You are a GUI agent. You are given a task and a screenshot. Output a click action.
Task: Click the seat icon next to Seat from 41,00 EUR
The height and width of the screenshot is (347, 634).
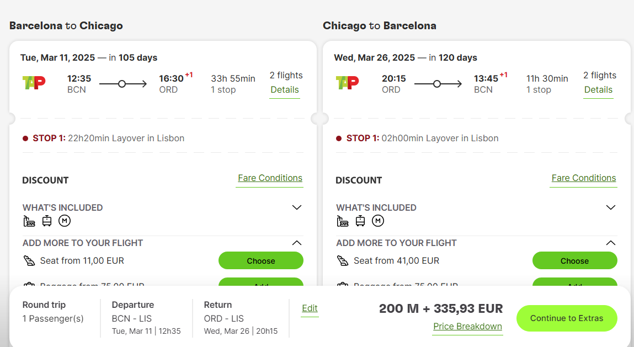point(343,261)
